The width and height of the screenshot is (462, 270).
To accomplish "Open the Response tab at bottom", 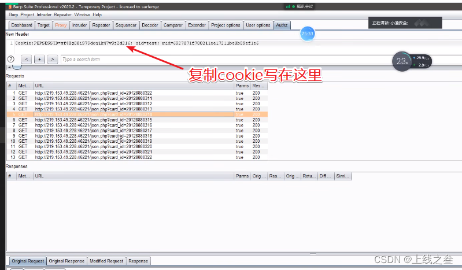I will pyautogui.click(x=138, y=261).
